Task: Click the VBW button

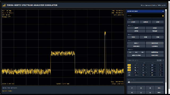Action: point(158,37)
